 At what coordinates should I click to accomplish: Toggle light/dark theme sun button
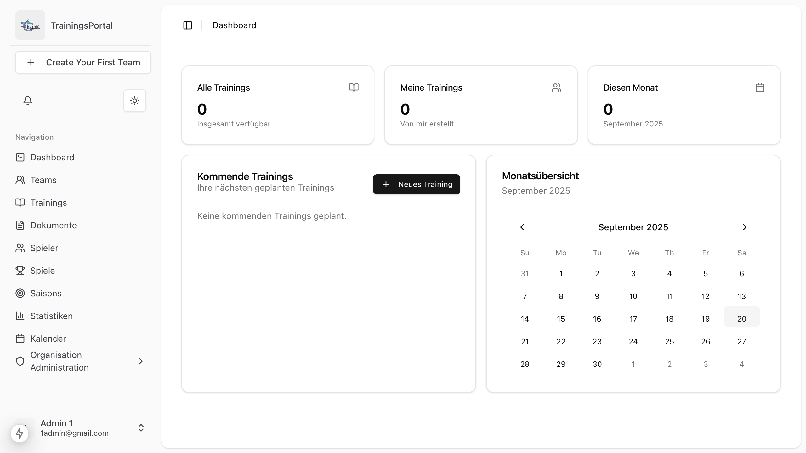pos(135,101)
